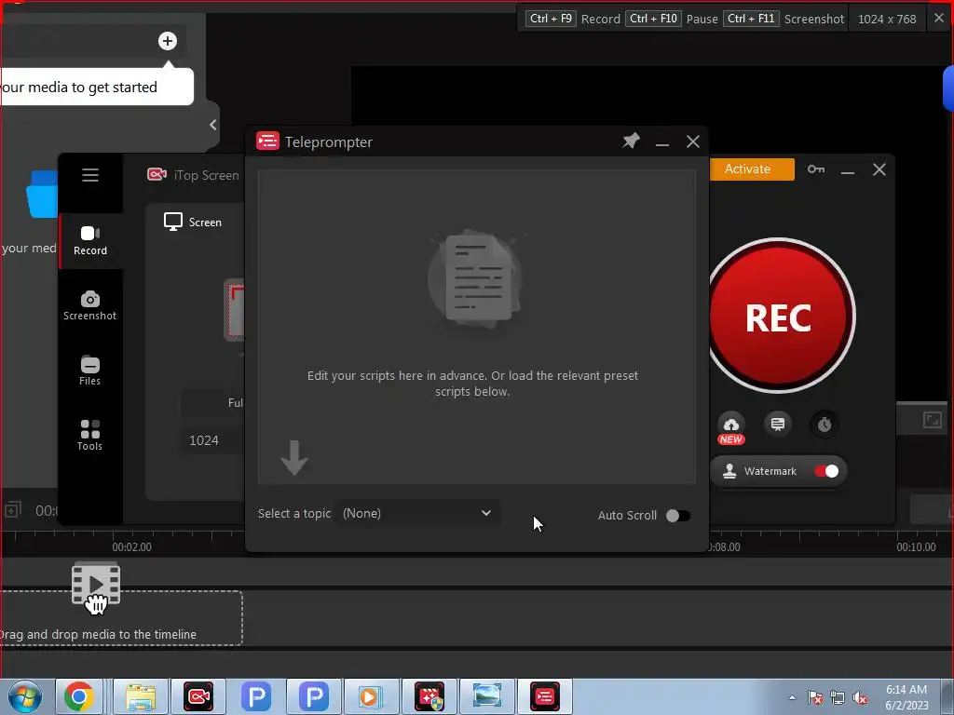Image resolution: width=954 pixels, height=715 pixels.
Task: Open the video editor taskbar icon
Action: 429,696
